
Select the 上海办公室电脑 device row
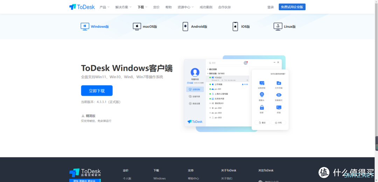coord(227,94)
